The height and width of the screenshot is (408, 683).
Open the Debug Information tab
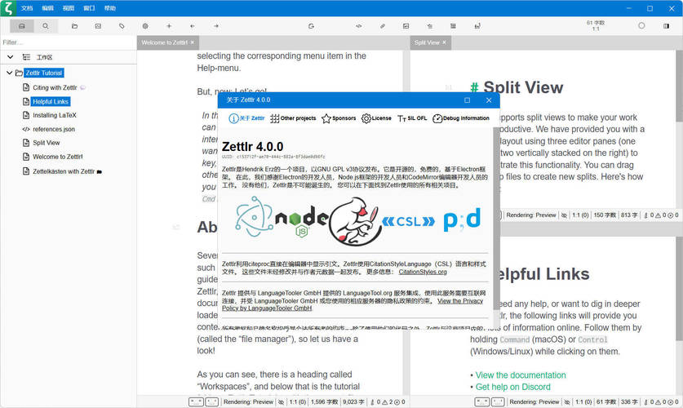click(x=460, y=118)
